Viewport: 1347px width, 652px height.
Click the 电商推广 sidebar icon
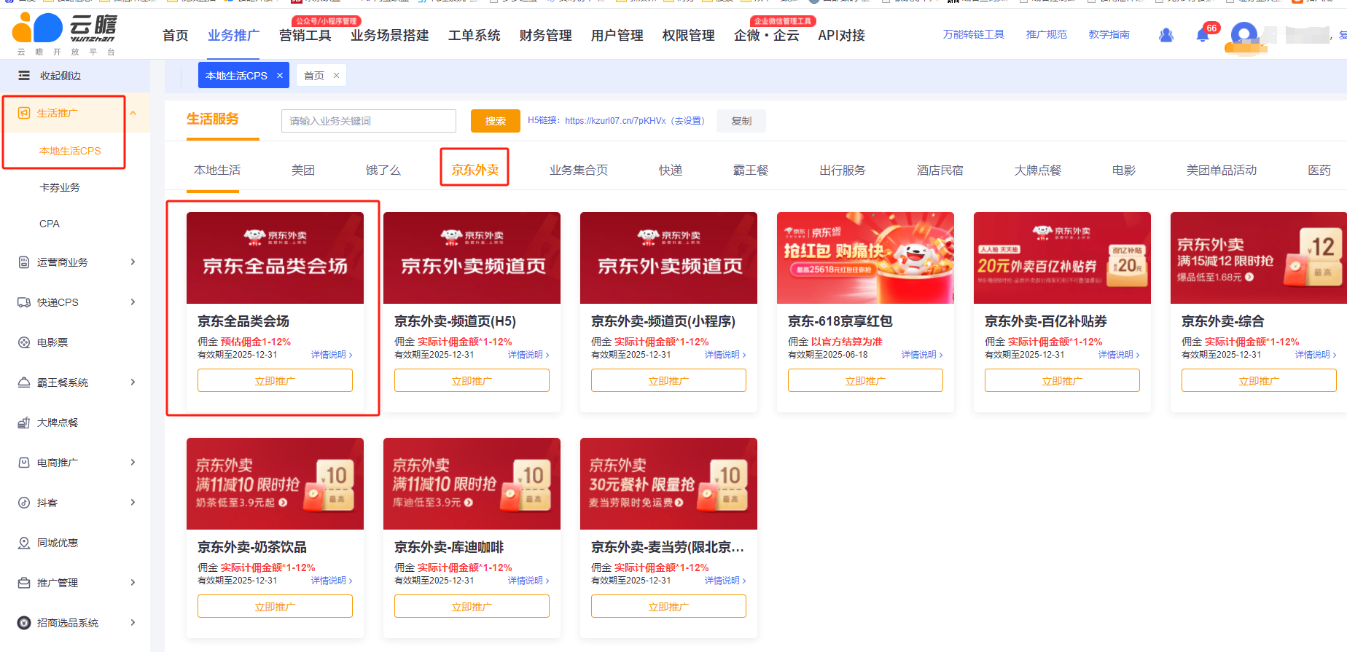point(24,463)
